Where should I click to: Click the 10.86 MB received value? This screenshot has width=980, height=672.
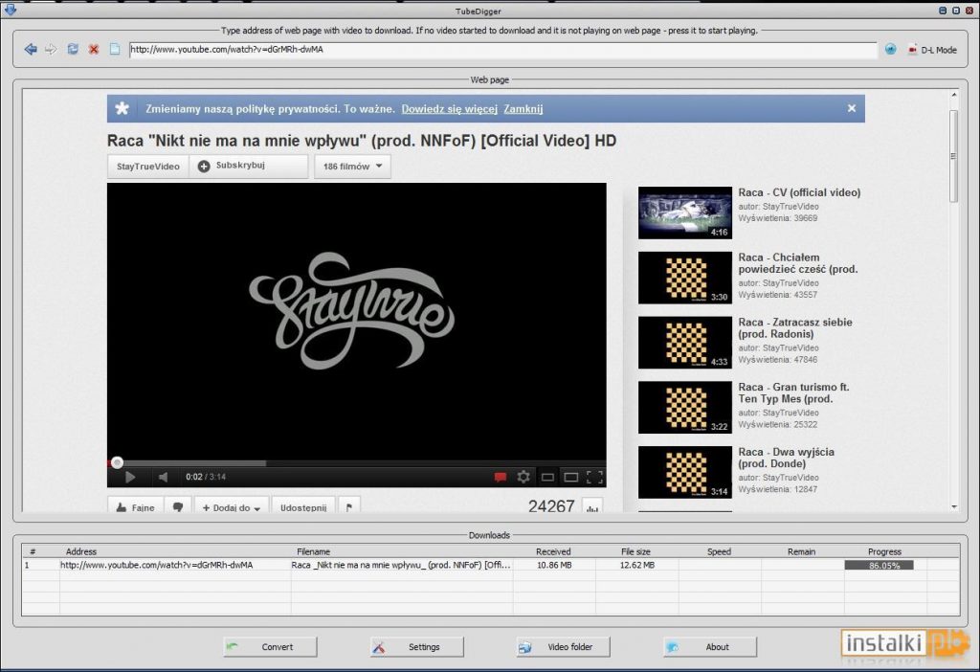(x=554, y=565)
